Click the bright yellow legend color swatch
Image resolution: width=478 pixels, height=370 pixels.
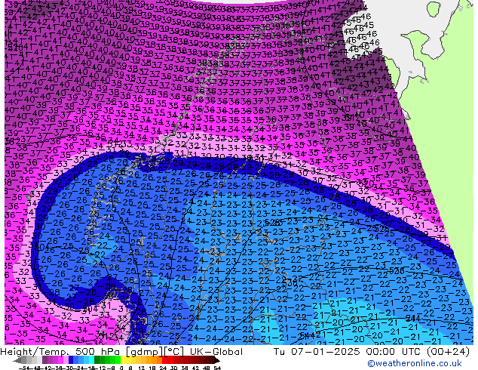click(123, 359)
